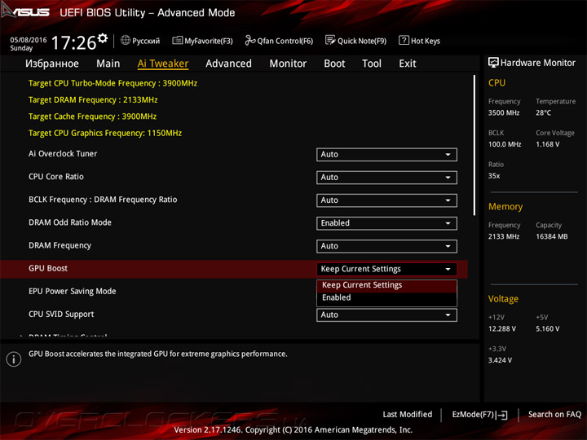Expand the CPU Core Ratio dropdown

point(386,178)
